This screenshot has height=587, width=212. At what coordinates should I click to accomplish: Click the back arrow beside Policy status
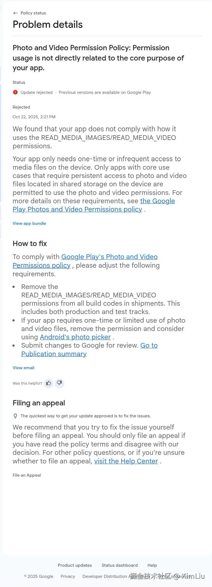point(15,13)
